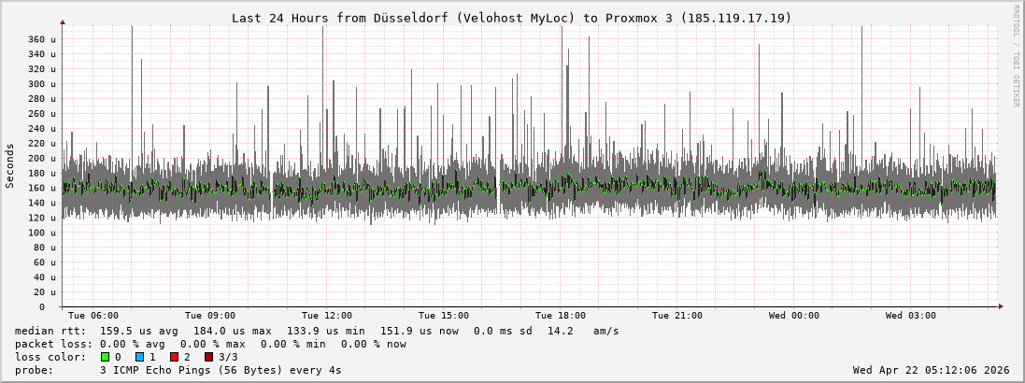Image resolution: width=1025 pixels, height=383 pixels.
Task: Click the green loss color swatch for 0
Action: click(106, 357)
